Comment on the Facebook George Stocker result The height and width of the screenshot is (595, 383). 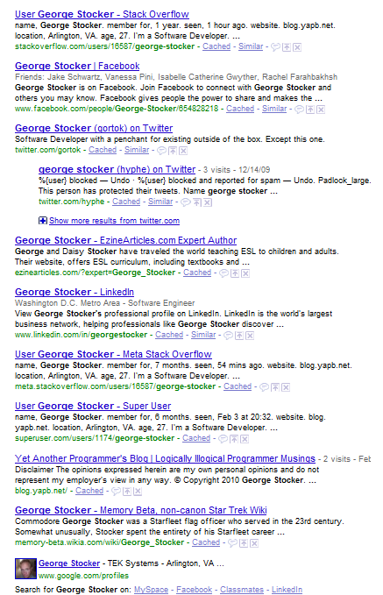300,110
